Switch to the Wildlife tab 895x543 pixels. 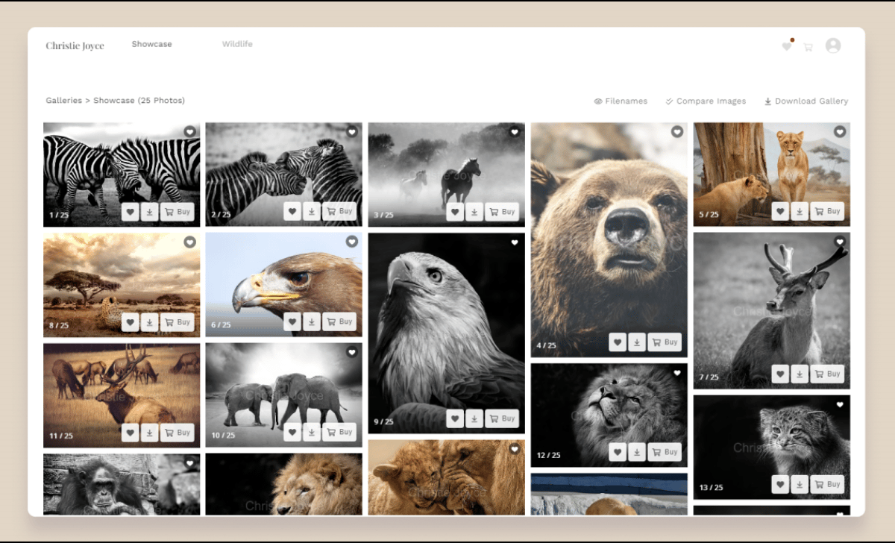237,44
